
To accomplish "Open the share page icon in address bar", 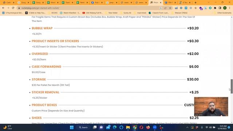I will 165,8.
